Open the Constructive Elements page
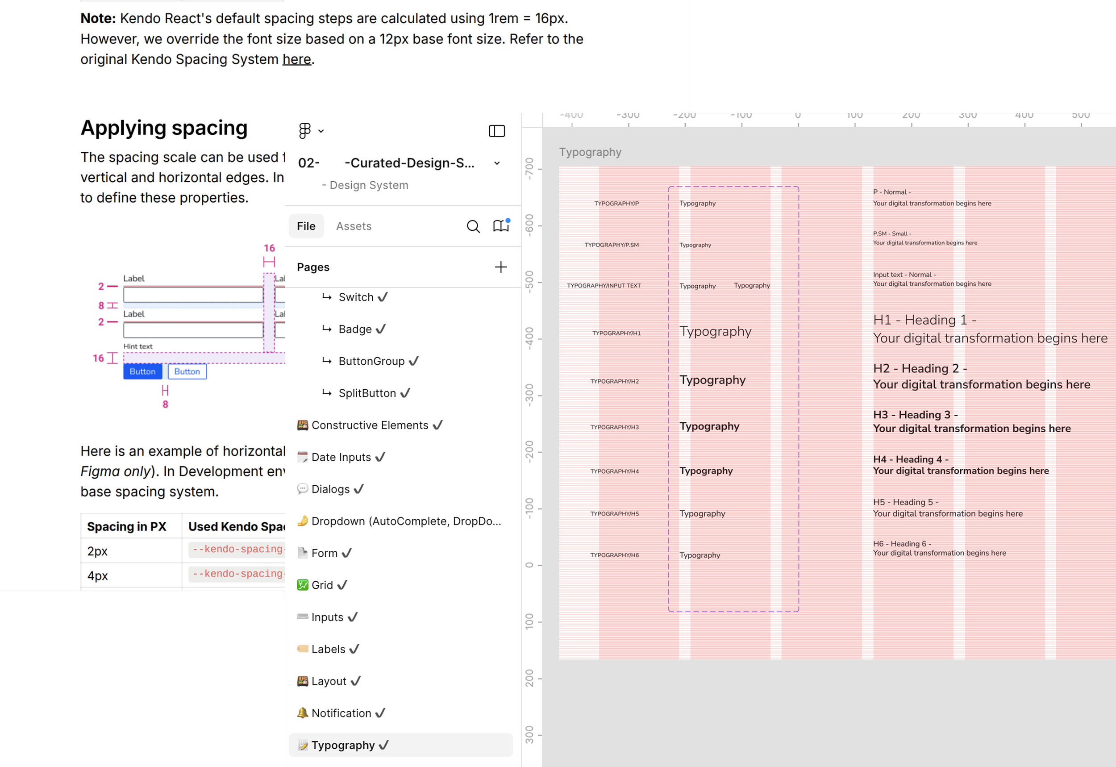Image resolution: width=1116 pixels, height=767 pixels. point(370,425)
